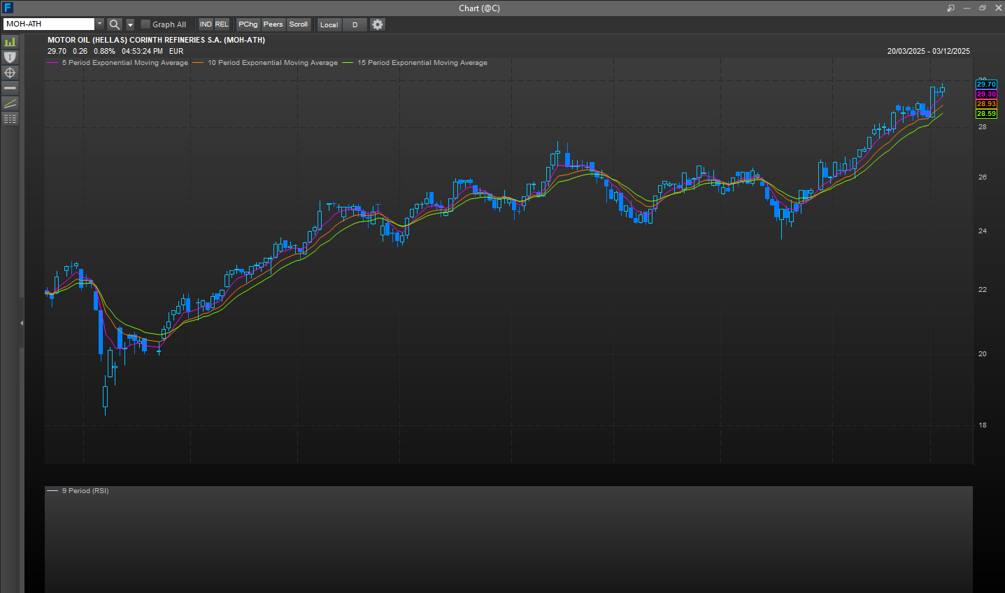Click the Local currency button
The image size is (1005, 593).
pyautogui.click(x=329, y=24)
